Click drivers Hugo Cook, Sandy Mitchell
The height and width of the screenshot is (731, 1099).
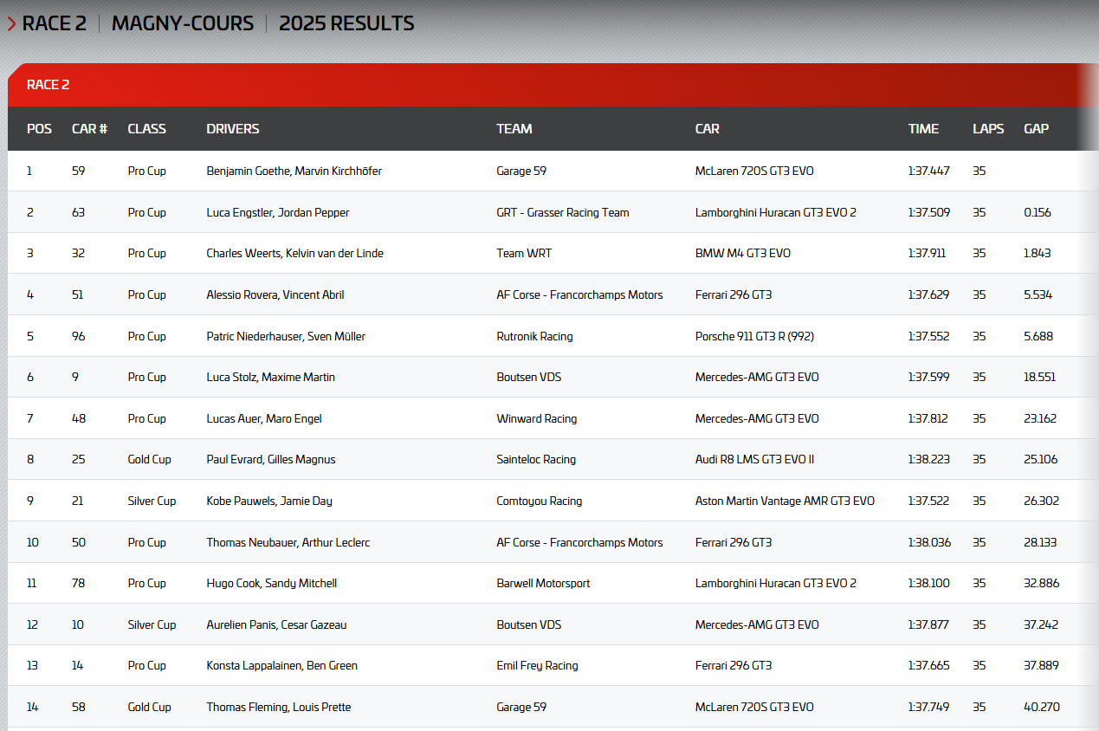[x=271, y=584]
